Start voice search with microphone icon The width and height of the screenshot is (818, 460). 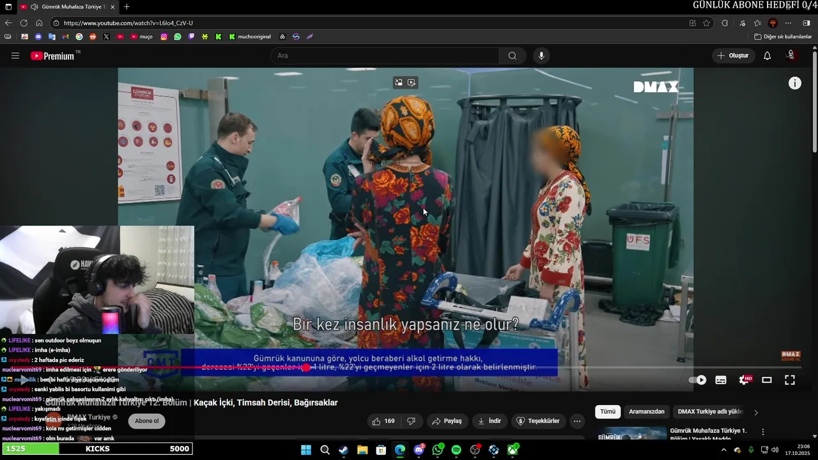coord(541,56)
